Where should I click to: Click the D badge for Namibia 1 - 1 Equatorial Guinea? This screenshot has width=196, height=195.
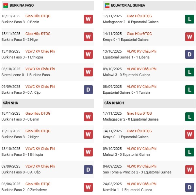click(x=189, y=187)
